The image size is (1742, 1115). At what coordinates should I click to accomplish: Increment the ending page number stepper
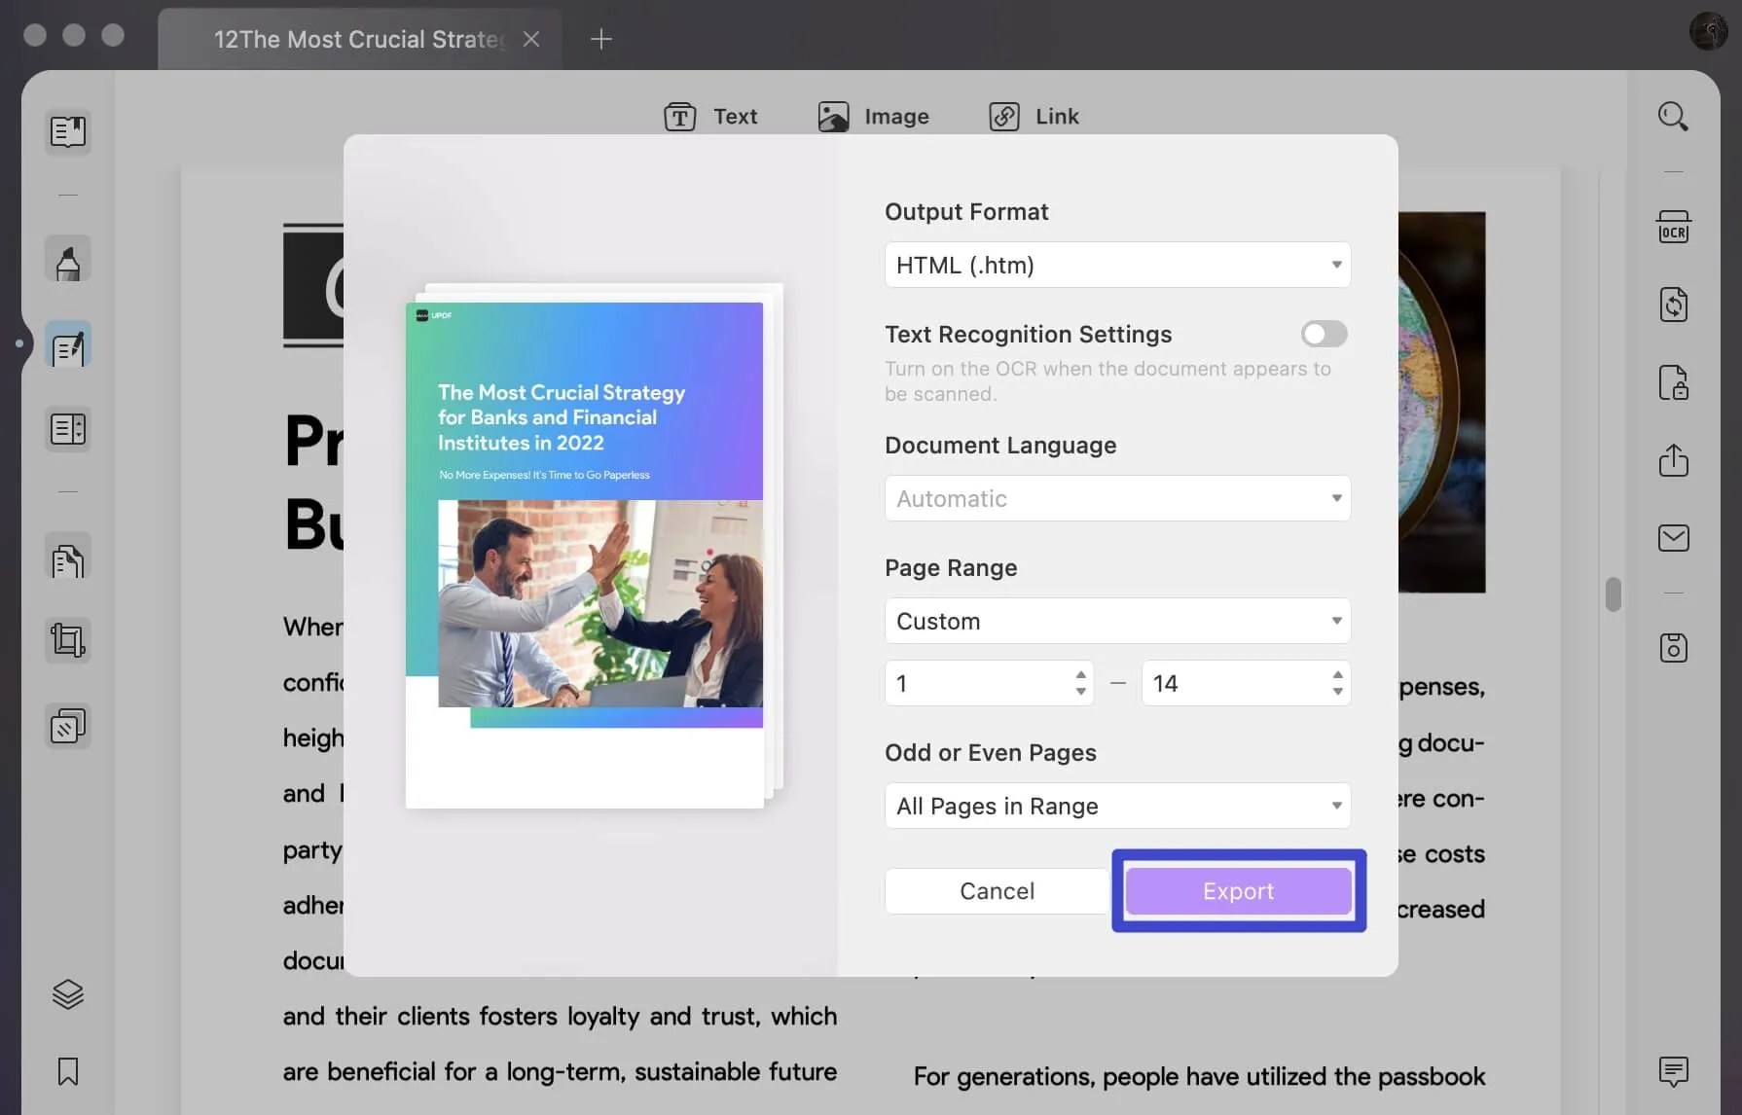click(x=1338, y=676)
